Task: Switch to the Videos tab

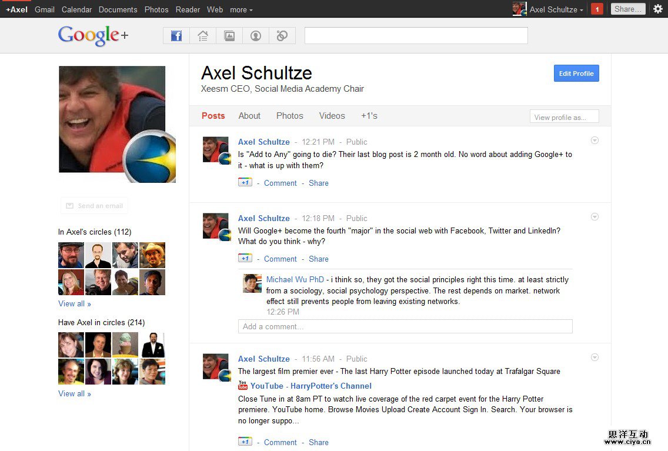Action: point(332,116)
